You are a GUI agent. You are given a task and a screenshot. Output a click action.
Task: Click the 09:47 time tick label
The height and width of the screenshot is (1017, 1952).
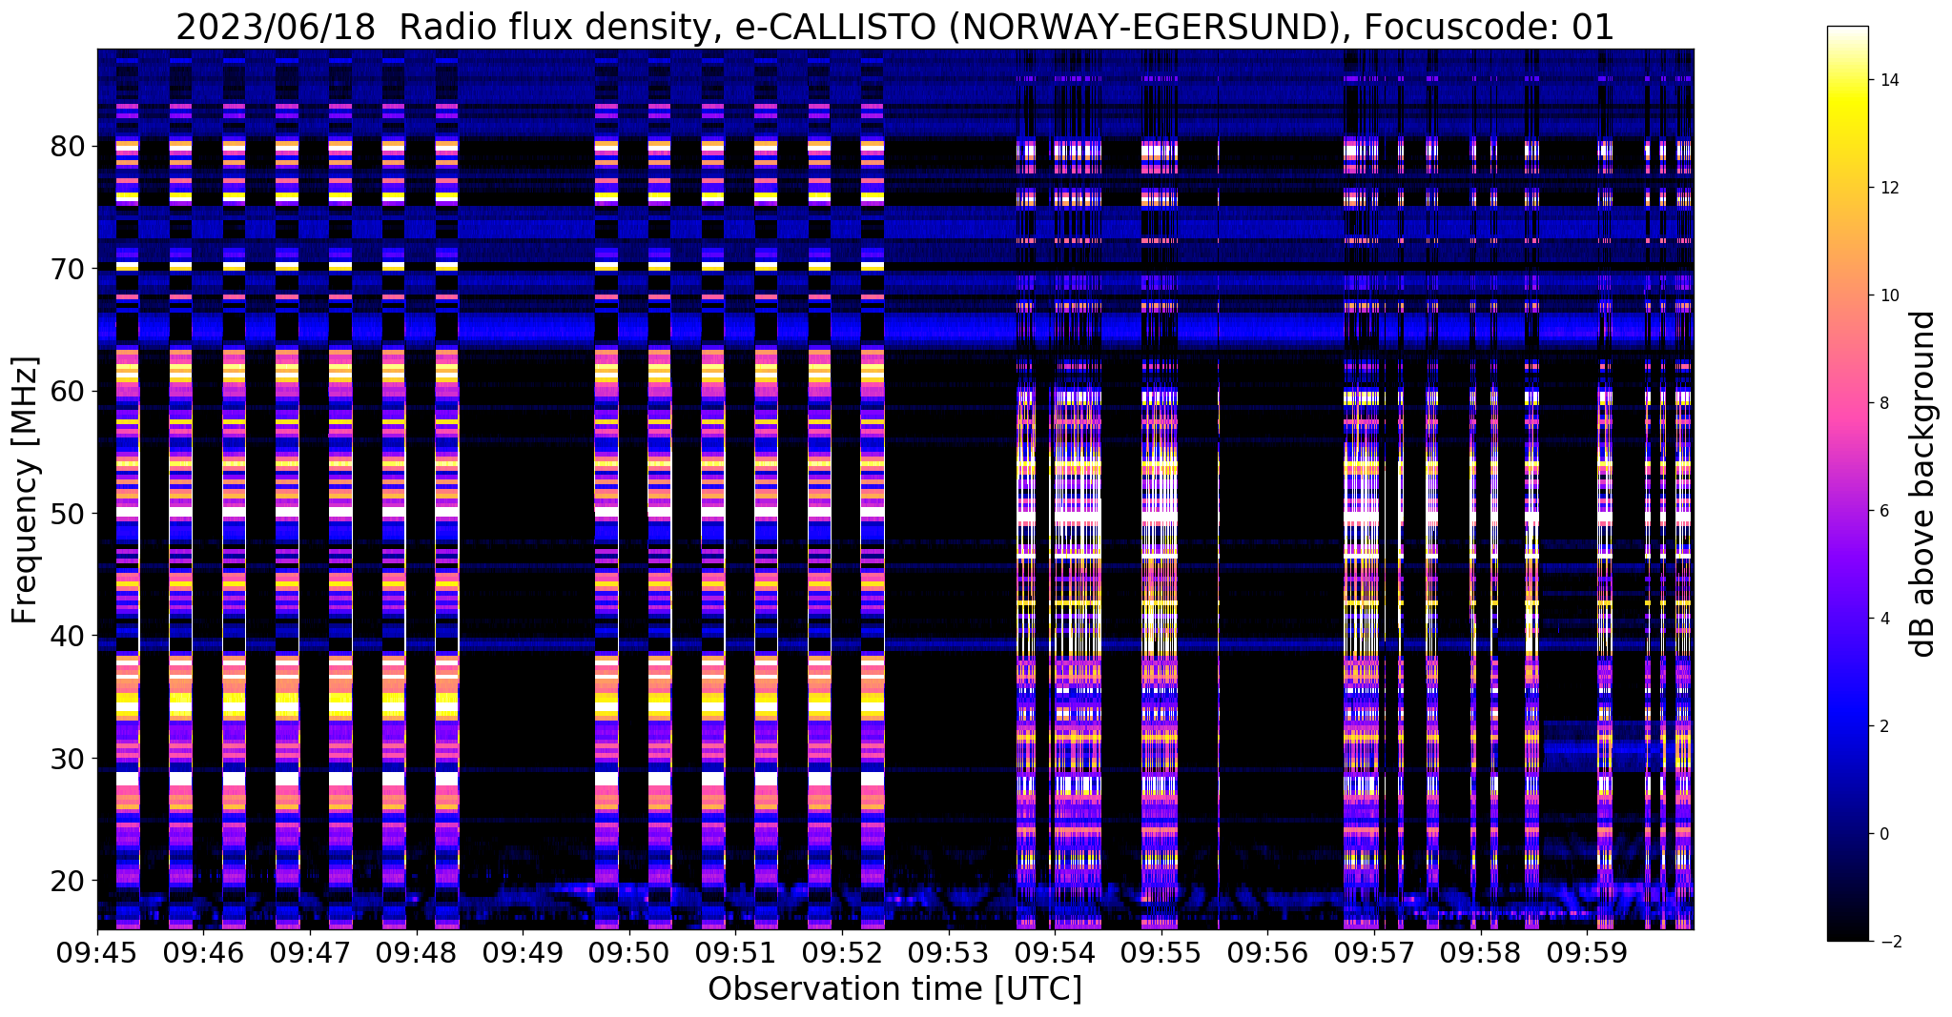click(311, 953)
